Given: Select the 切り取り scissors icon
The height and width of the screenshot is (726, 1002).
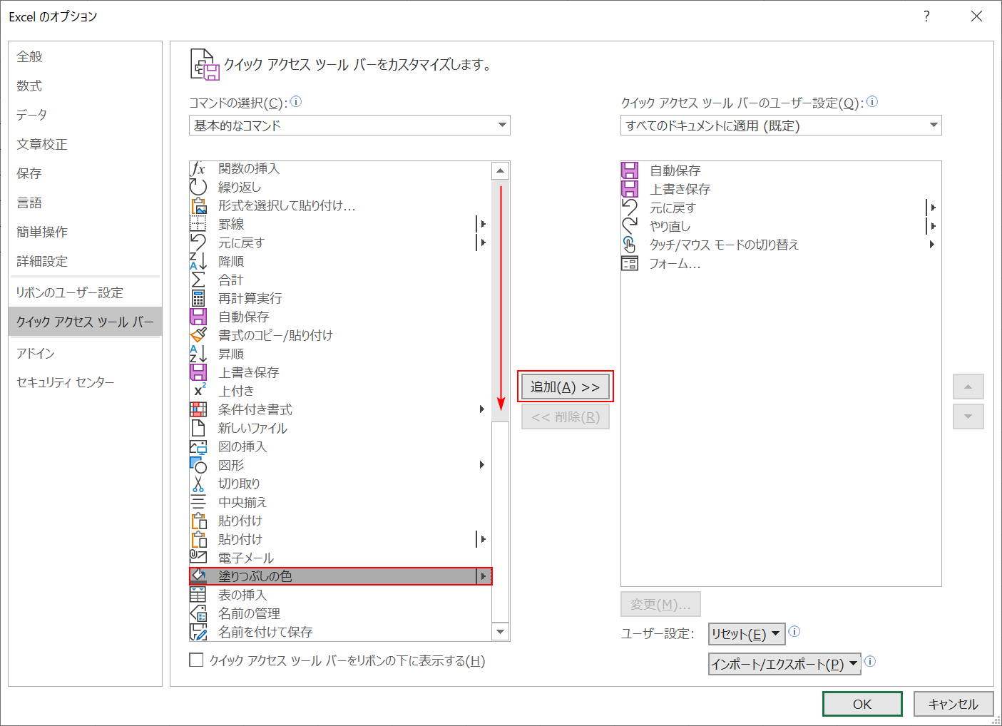Looking at the screenshot, I should [x=198, y=483].
